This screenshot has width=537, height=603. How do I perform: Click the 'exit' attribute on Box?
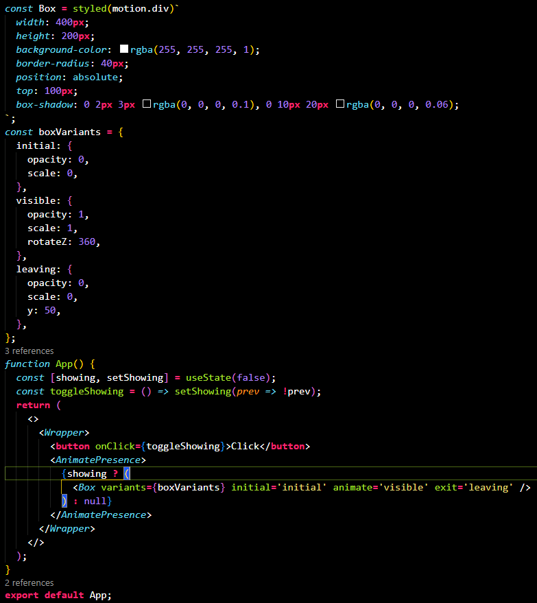pos(446,487)
